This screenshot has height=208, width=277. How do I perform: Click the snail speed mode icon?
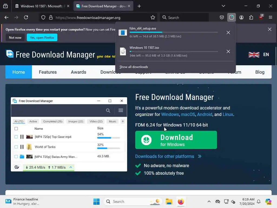pyautogui.click(x=17, y=167)
